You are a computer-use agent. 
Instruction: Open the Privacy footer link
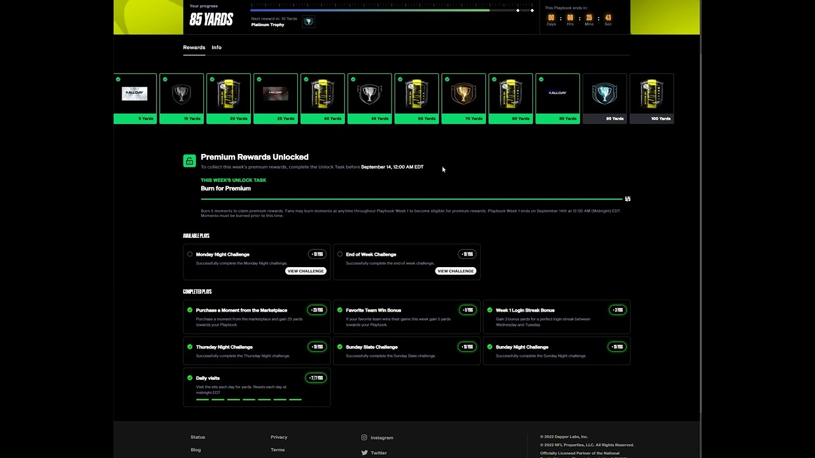point(279,438)
